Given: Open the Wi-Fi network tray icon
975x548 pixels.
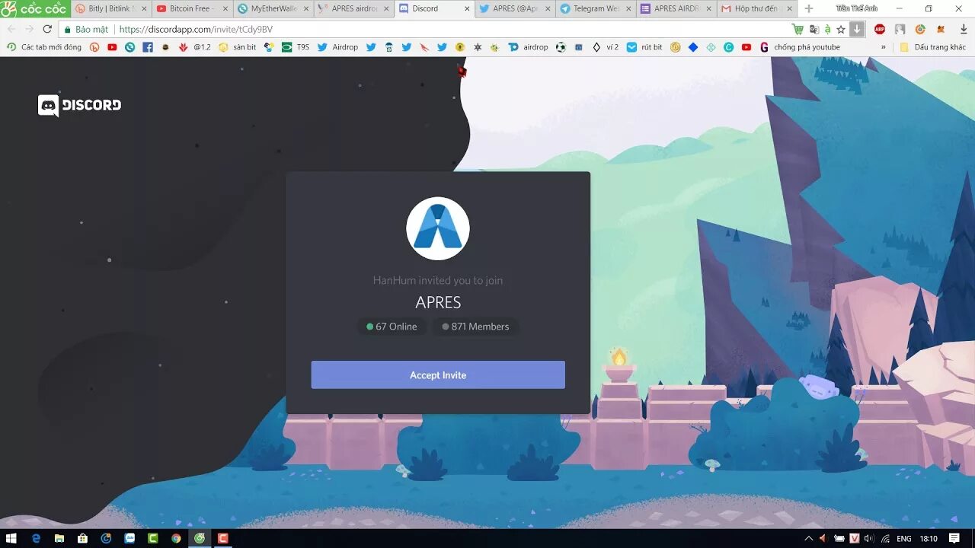Looking at the screenshot, I should [x=885, y=538].
